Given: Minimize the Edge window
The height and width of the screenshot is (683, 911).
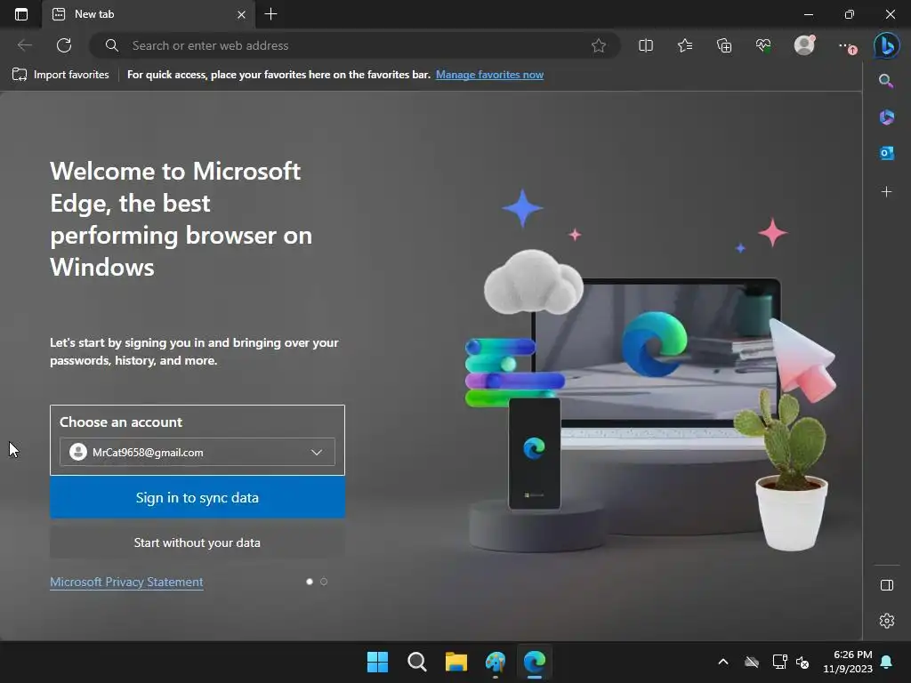Looking at the screenshot, I should click(x=808, y=14).
